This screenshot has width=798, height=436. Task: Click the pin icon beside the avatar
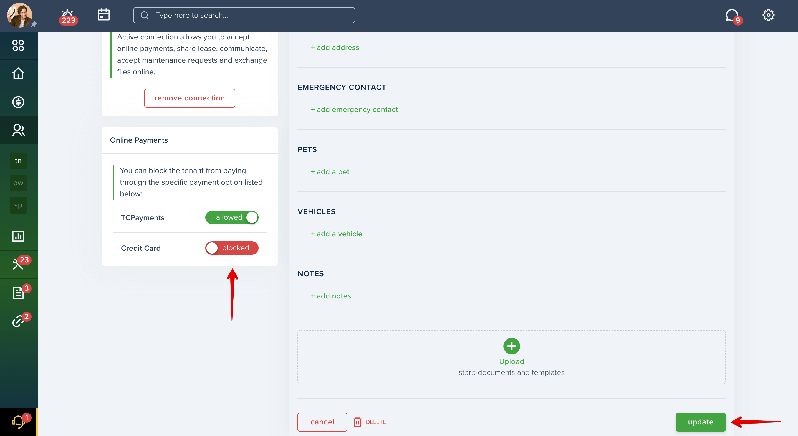[x=34, y=24]
